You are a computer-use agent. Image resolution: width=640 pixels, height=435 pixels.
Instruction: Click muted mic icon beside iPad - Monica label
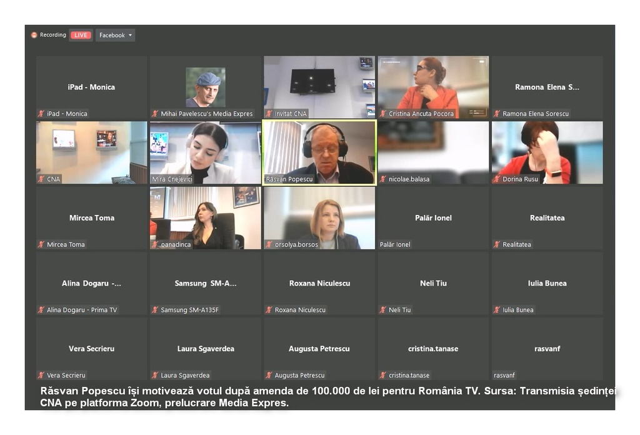pyautogui.click(x=41, y=114)
